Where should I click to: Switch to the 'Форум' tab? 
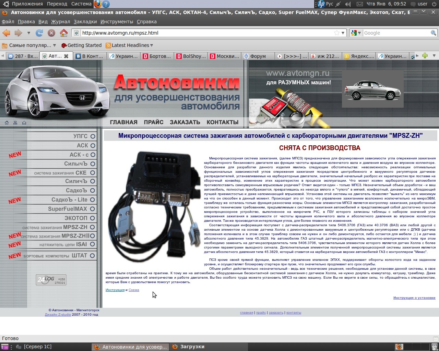point(258,56)
